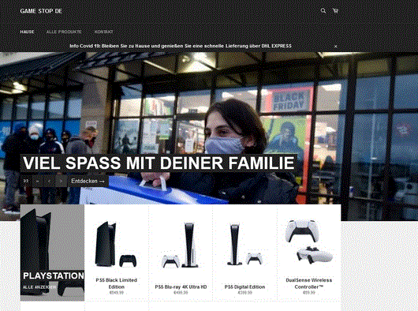The height and width of the screenshot is (311, 418).
Task: Open the search icon in header
Action: tap(323, 11)
